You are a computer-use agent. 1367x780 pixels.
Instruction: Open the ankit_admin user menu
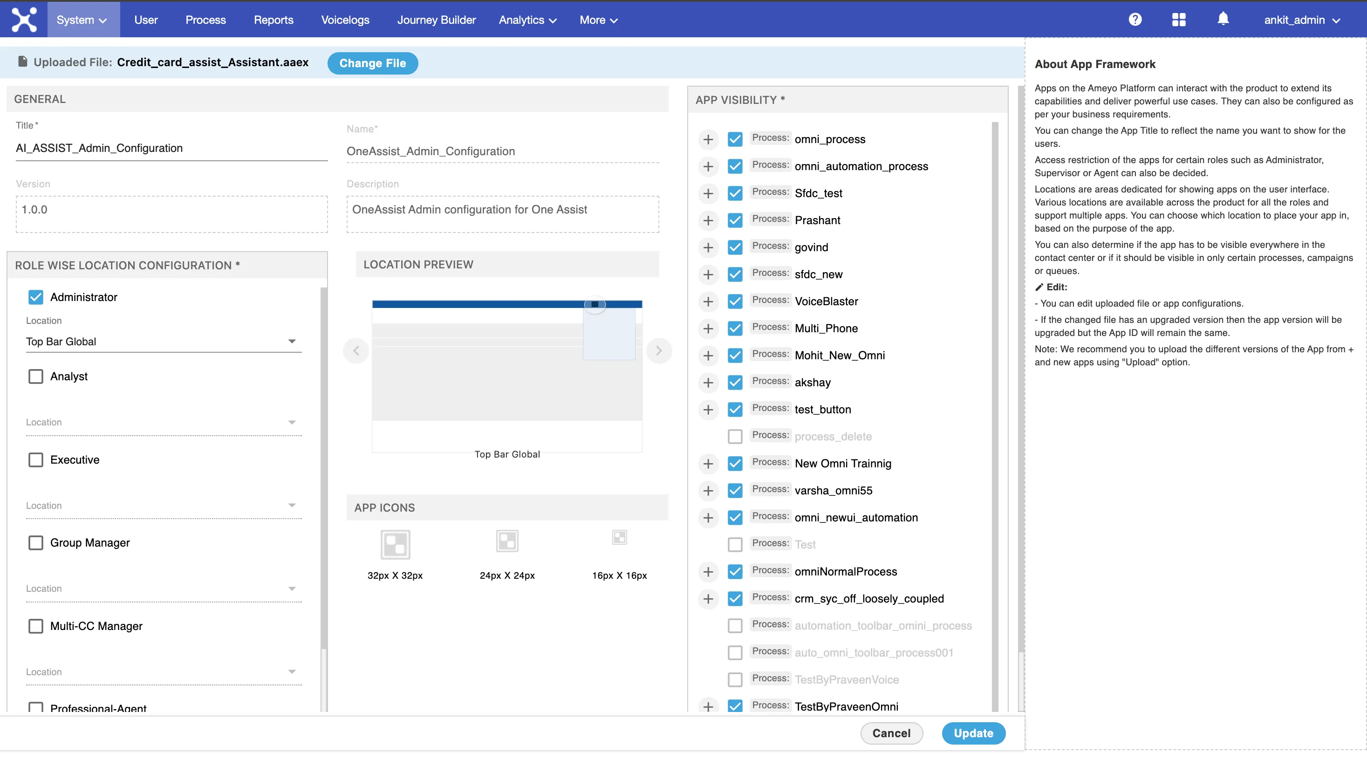(x=1302, y=20)
